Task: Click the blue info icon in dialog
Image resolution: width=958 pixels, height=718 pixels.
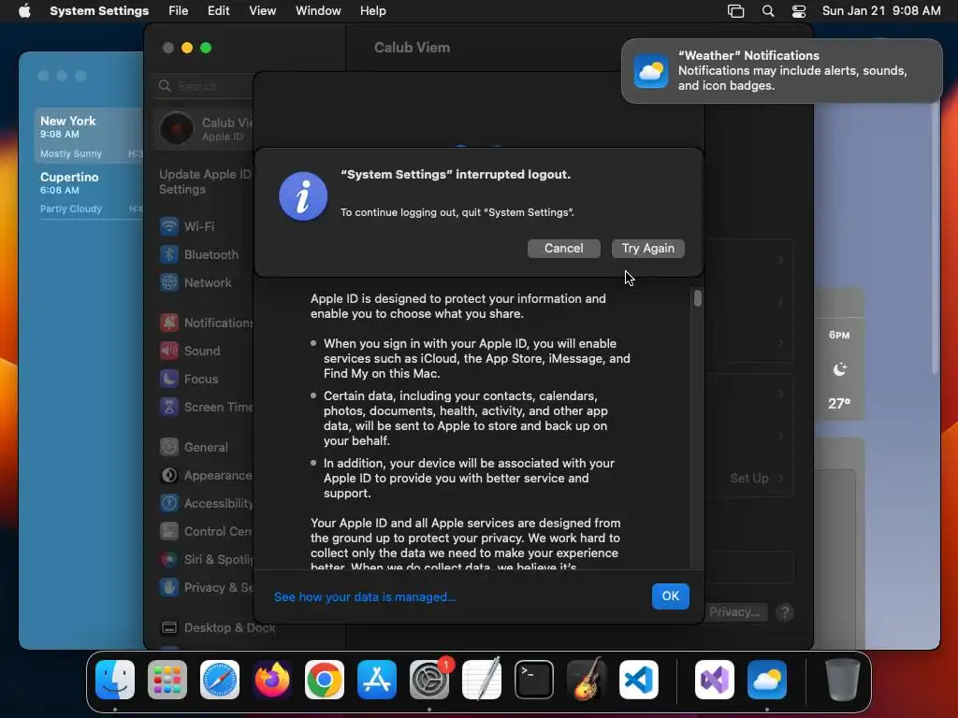Action: pos(303,196)
